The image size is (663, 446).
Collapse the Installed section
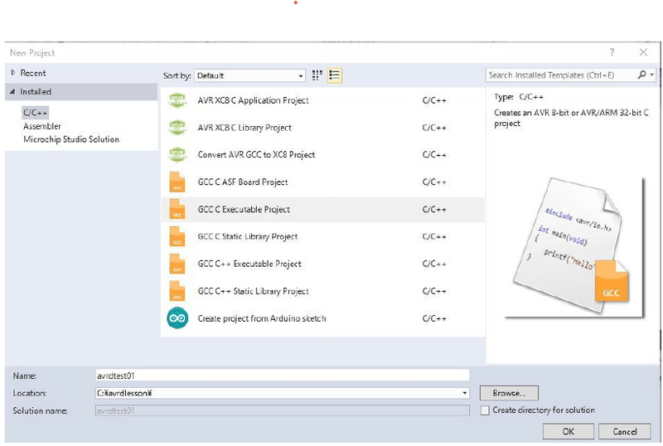(12, 91)
